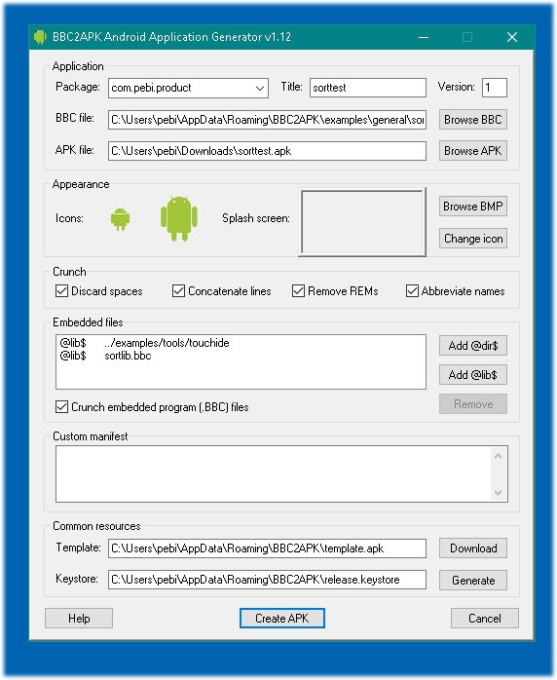This screenshot has height=680, width=557.
Task: Expand the Package combo box
Action: tap(260, 88)
